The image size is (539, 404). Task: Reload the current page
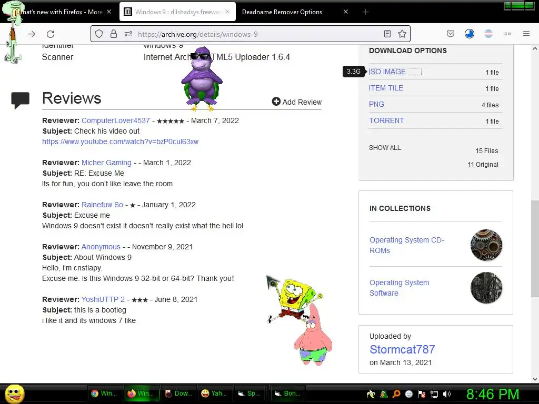[x=51, y=34]
